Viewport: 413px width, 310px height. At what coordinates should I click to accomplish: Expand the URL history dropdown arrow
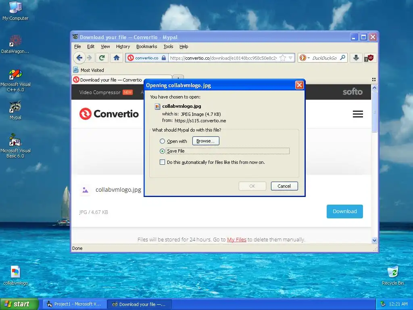(x=290, y=58)
